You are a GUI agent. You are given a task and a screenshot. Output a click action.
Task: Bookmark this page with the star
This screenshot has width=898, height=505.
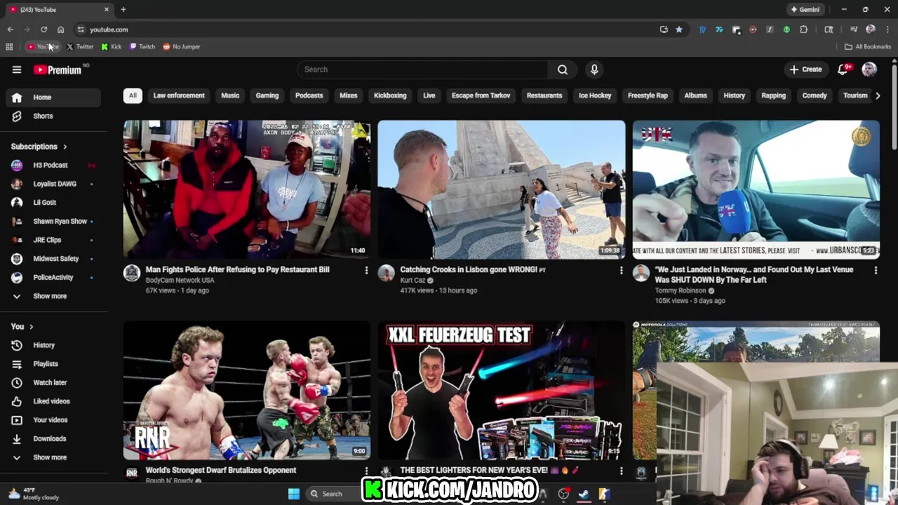[679, 29]
